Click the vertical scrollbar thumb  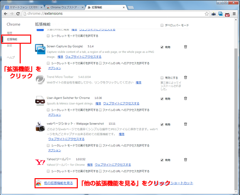[236, 119]
